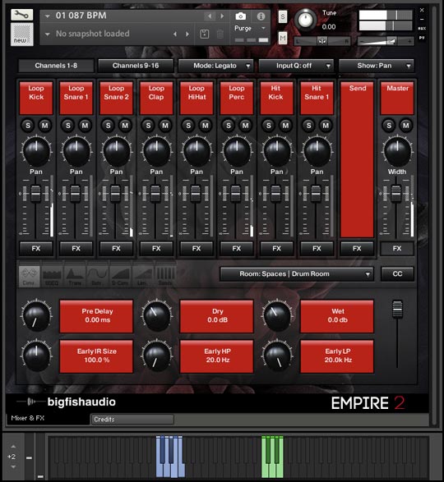Open FX for the Send channel

coord(357,248)
